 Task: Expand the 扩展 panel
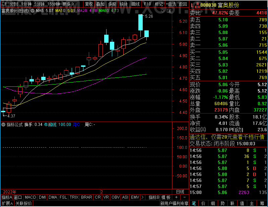(x=7, y=203)
